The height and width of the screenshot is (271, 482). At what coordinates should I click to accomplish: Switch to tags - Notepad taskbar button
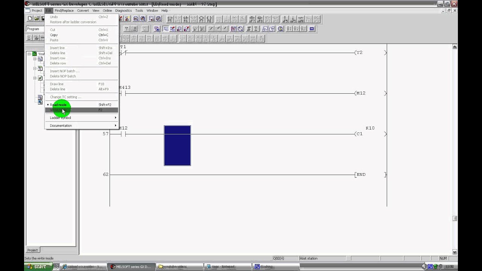[227, 266]
